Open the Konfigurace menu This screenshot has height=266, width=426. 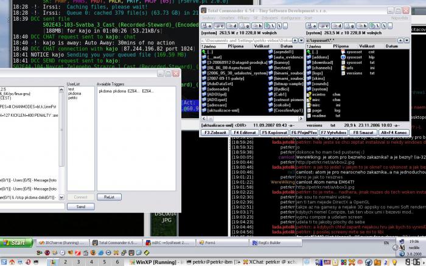(x=291, y=18)
